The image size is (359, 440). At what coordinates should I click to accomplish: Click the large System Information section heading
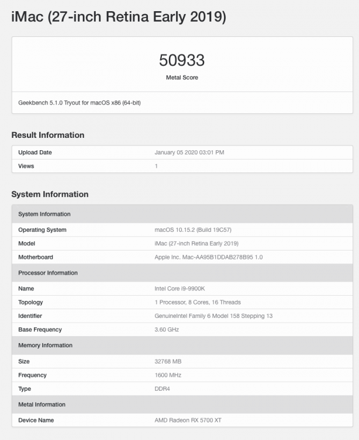pos(50,194)
